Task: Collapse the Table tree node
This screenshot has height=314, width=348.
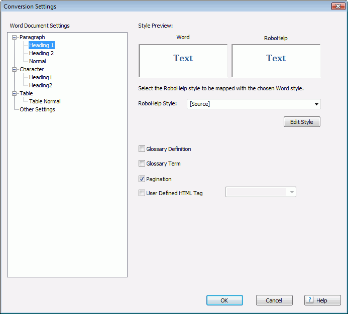Action: (15, 93)
